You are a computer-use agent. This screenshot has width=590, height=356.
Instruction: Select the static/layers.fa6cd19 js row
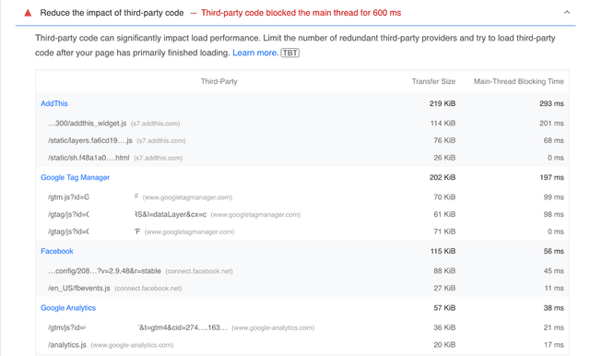pyautogui.click(x=302, y=140)
